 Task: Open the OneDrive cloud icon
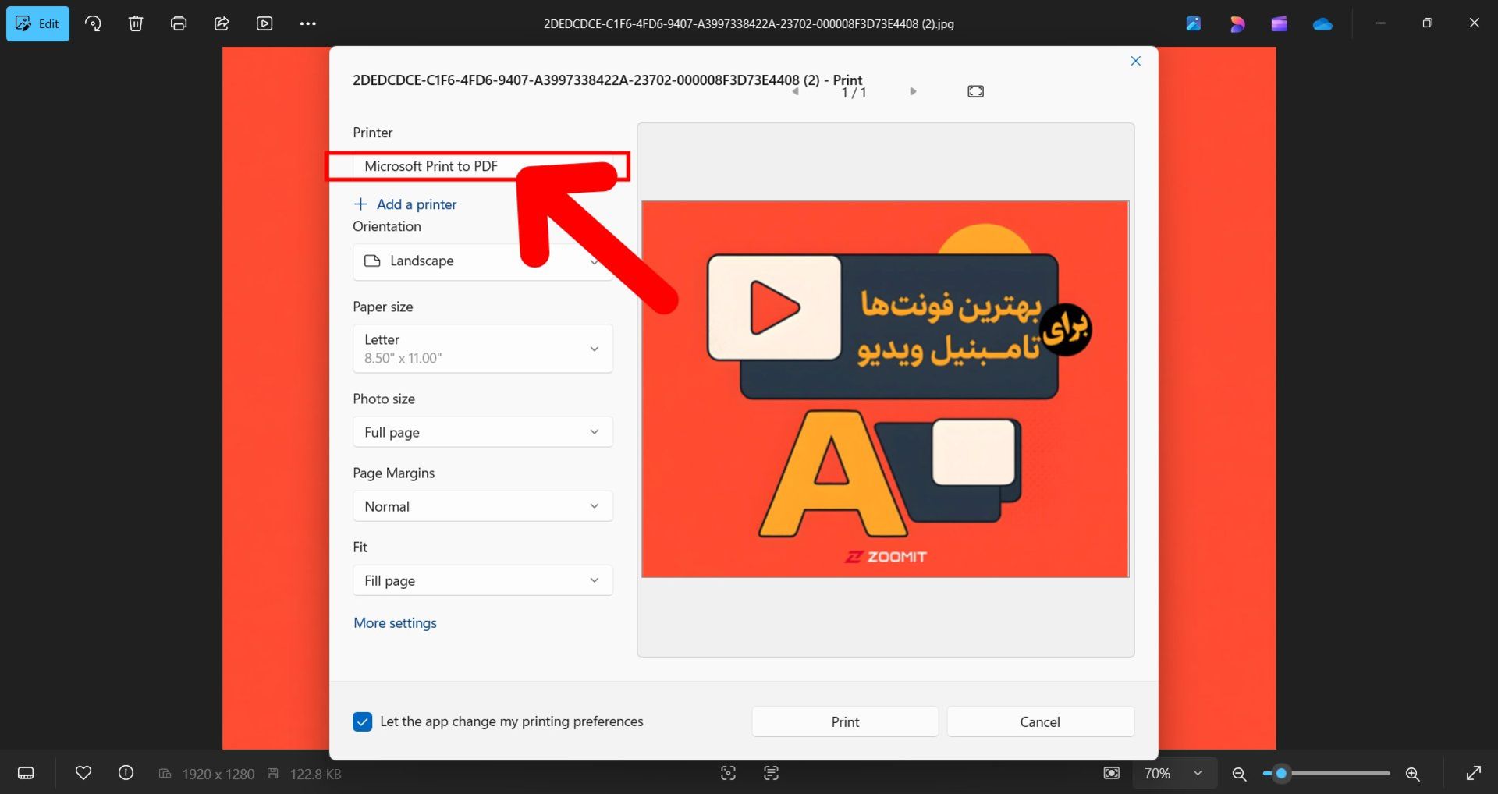[1322, 24]
